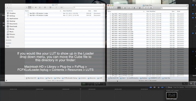Switch LUTS window to icon view
Viewport: 196px width, 101px height.
coord(27,7)
